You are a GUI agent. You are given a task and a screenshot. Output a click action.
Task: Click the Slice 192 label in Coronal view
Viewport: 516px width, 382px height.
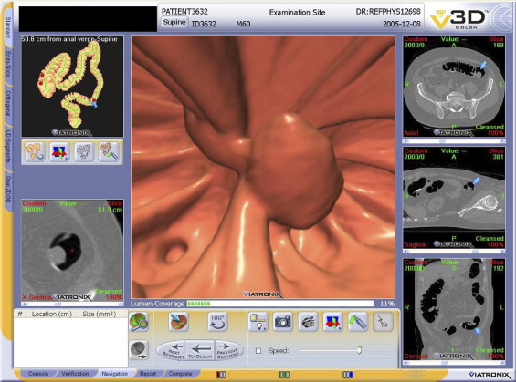coord(496,265)
